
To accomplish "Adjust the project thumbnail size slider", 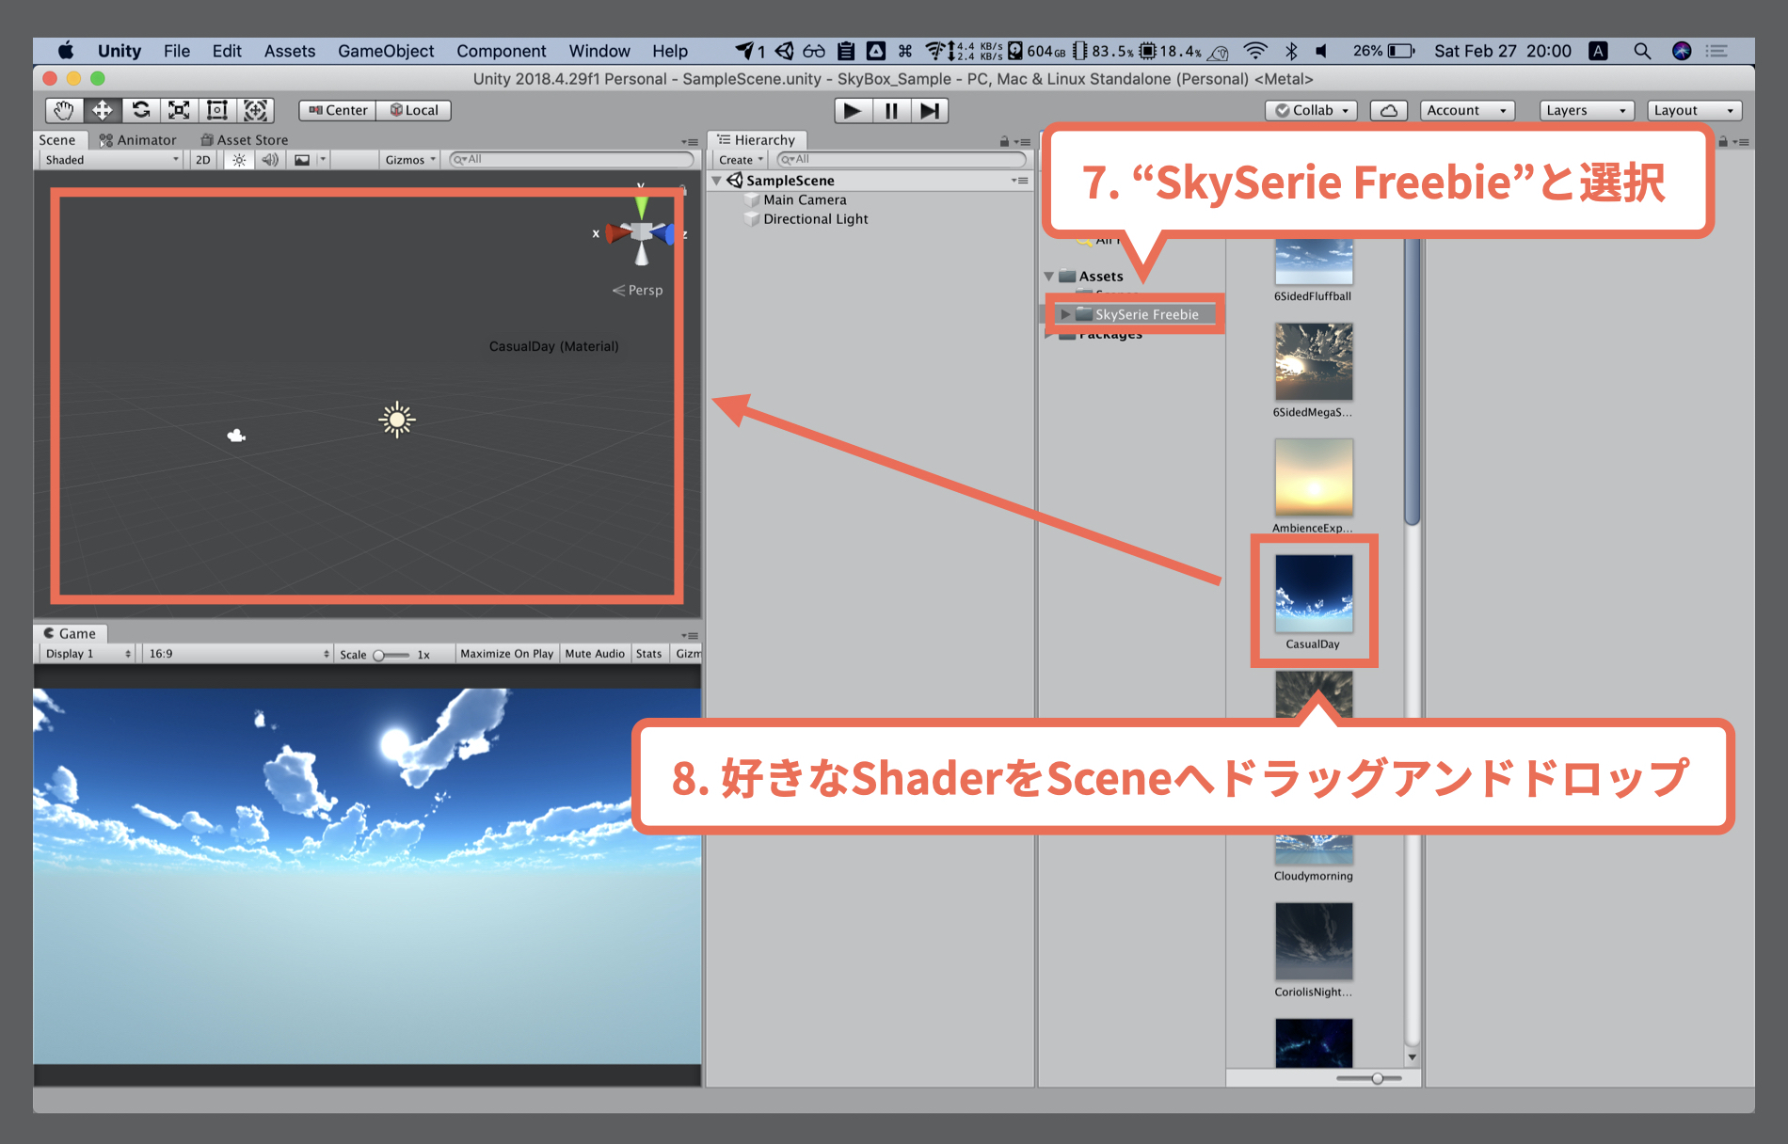I will 1369,1078.
